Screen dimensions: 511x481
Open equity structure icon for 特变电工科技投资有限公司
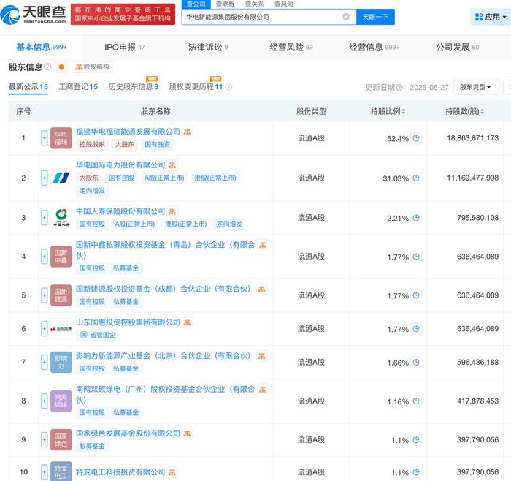[172, 472]
